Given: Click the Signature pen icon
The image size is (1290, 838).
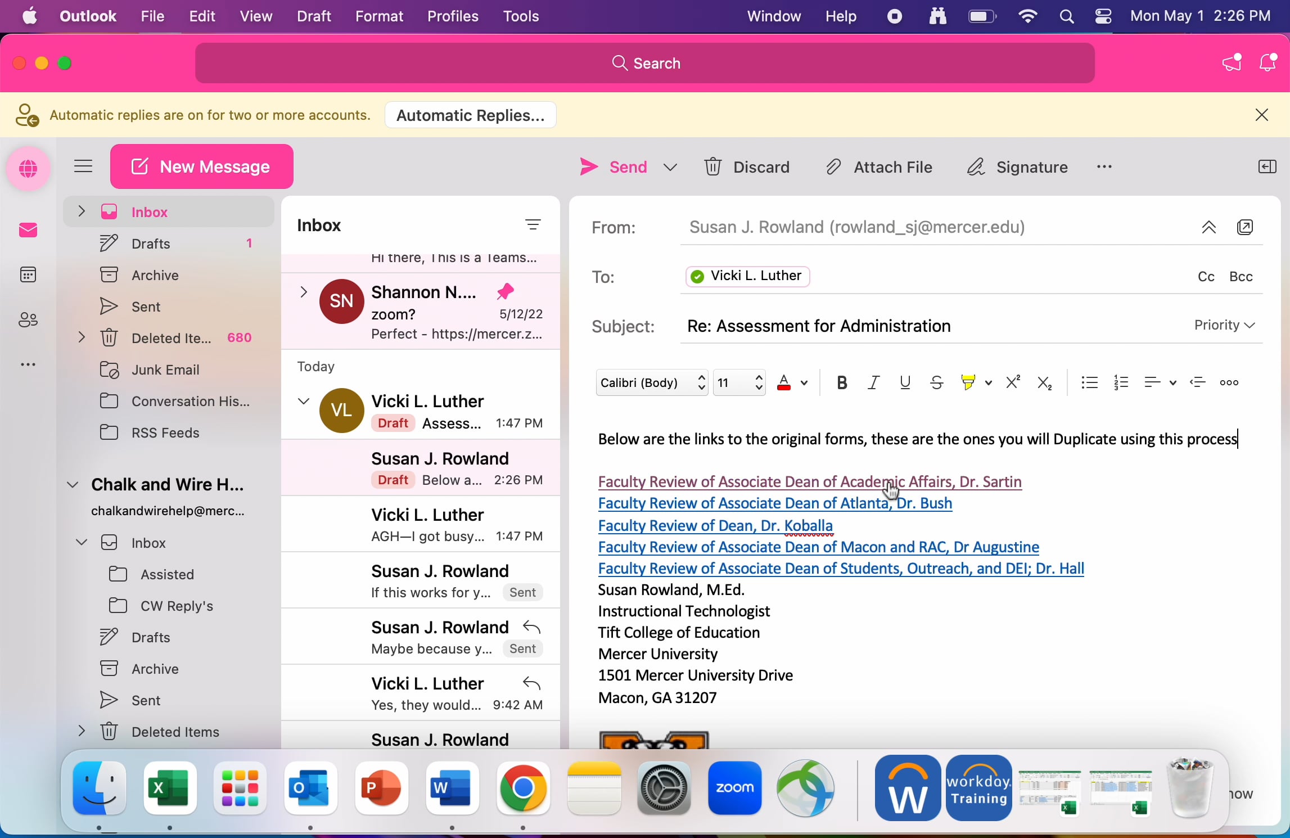Looking at the screenshot, I should 976,167.
